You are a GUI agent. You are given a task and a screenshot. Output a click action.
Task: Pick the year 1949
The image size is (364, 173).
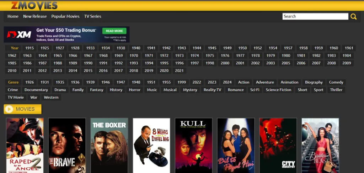pos(227,48)
